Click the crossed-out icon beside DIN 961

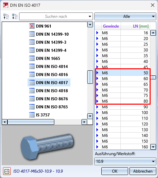click(x=32, y=26)
